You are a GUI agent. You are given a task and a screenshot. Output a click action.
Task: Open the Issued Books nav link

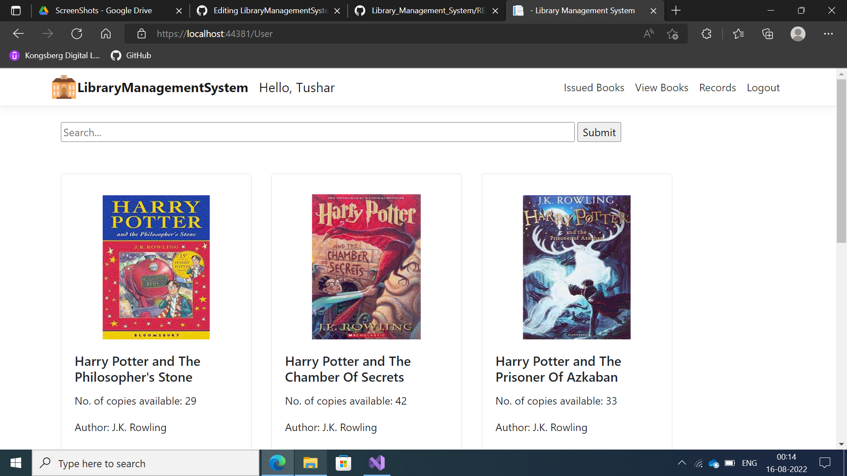(594, 88)
